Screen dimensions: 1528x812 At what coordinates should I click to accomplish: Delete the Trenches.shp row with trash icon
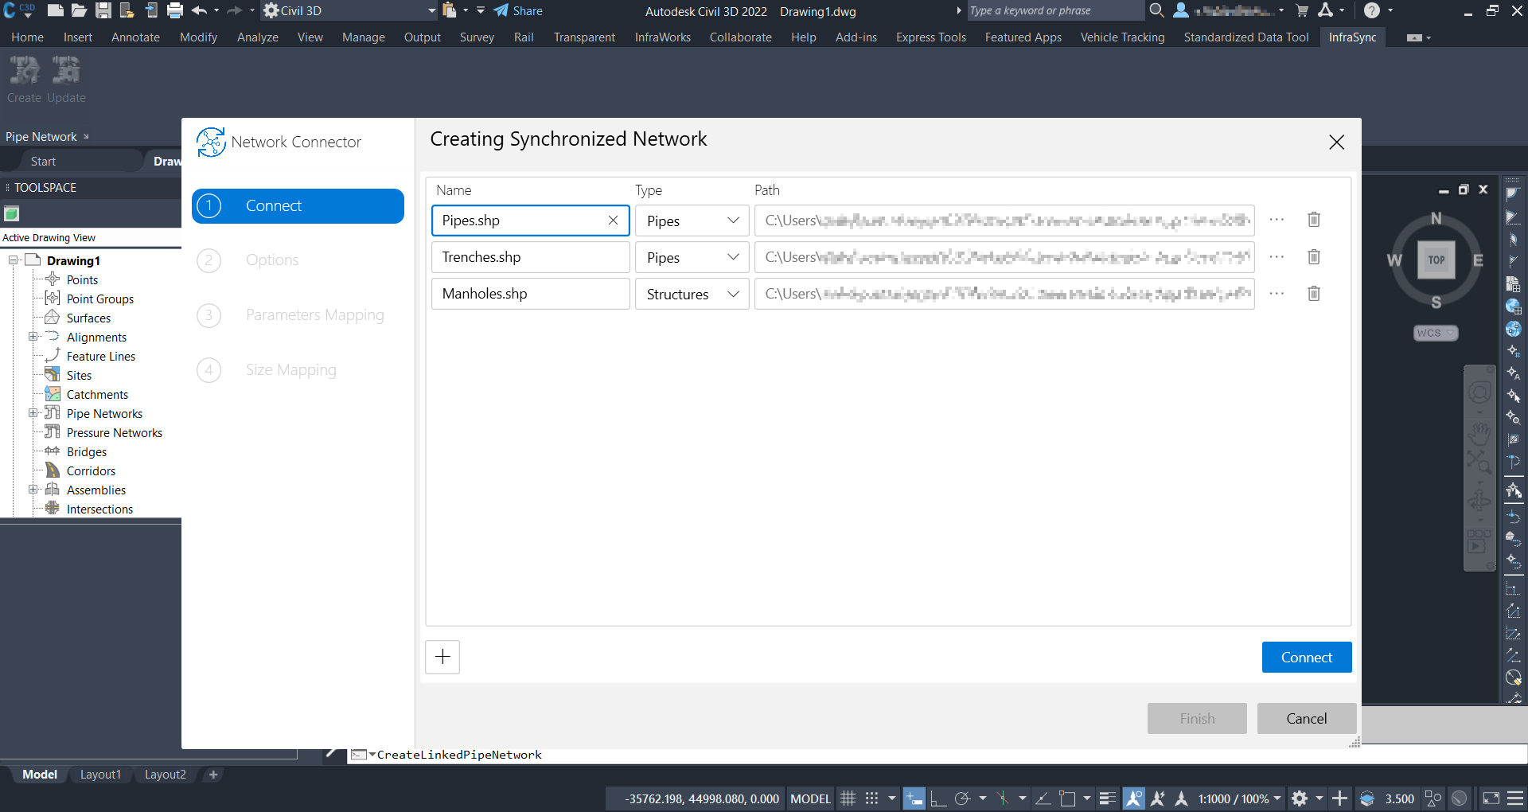(1314, 257)
